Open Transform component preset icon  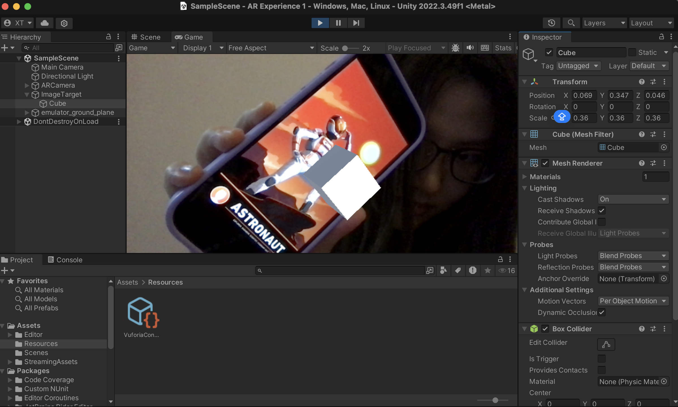(x=653, y=82)
